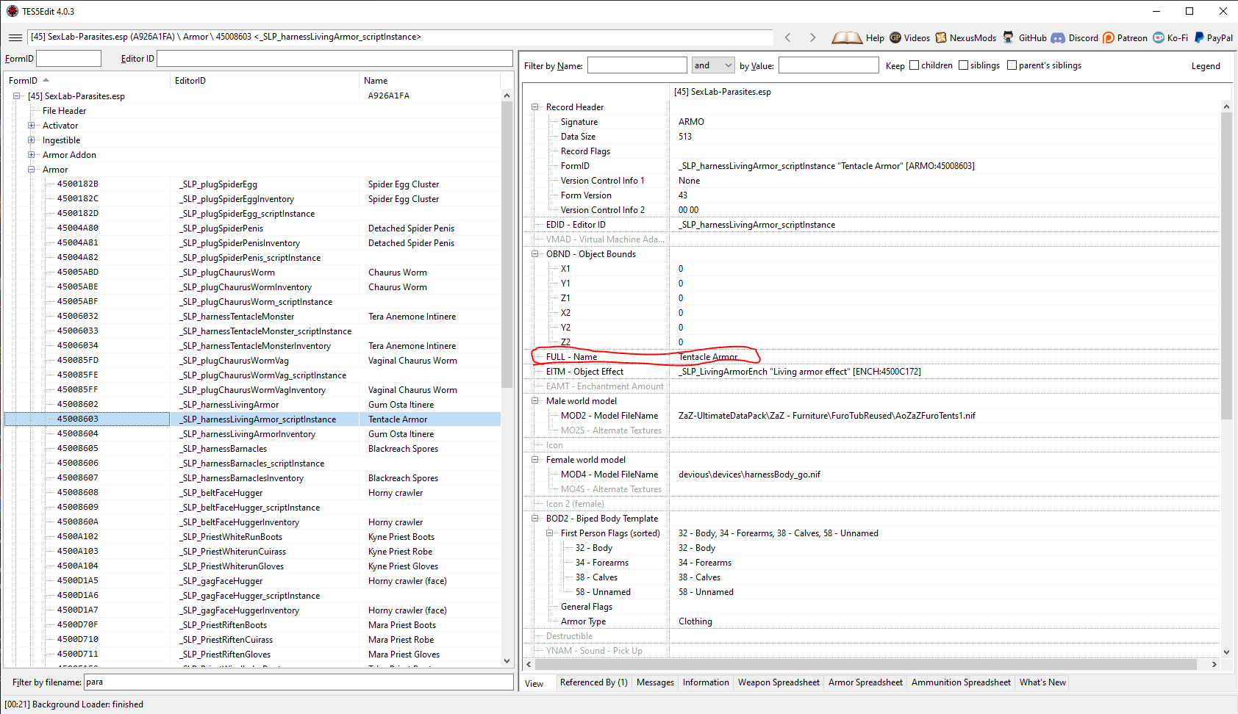Sort by FormID column header

click(x=87, y=81)
